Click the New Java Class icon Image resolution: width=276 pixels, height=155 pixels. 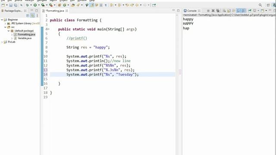(x=65, y=5)
